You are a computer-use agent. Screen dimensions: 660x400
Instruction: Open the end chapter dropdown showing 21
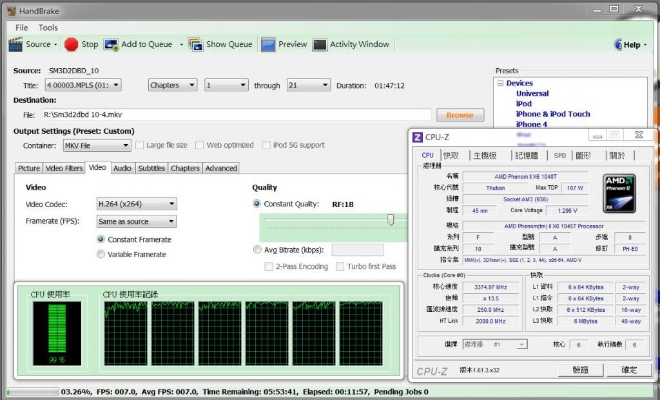point(308,86)
